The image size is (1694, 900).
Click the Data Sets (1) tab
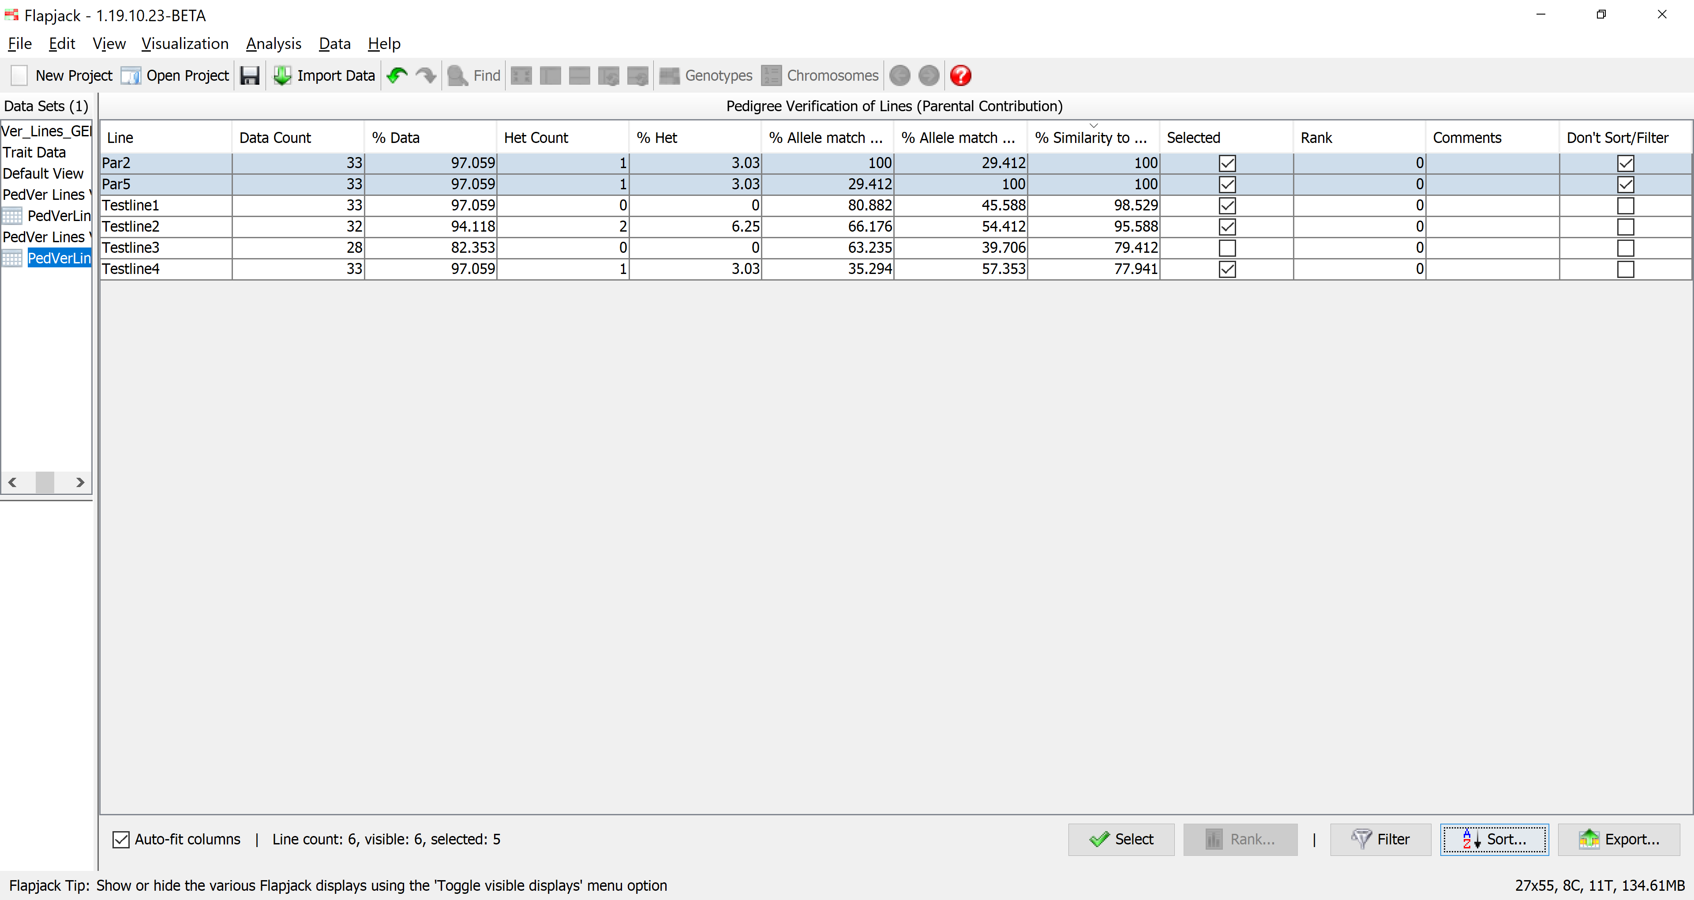click(46, 106)
